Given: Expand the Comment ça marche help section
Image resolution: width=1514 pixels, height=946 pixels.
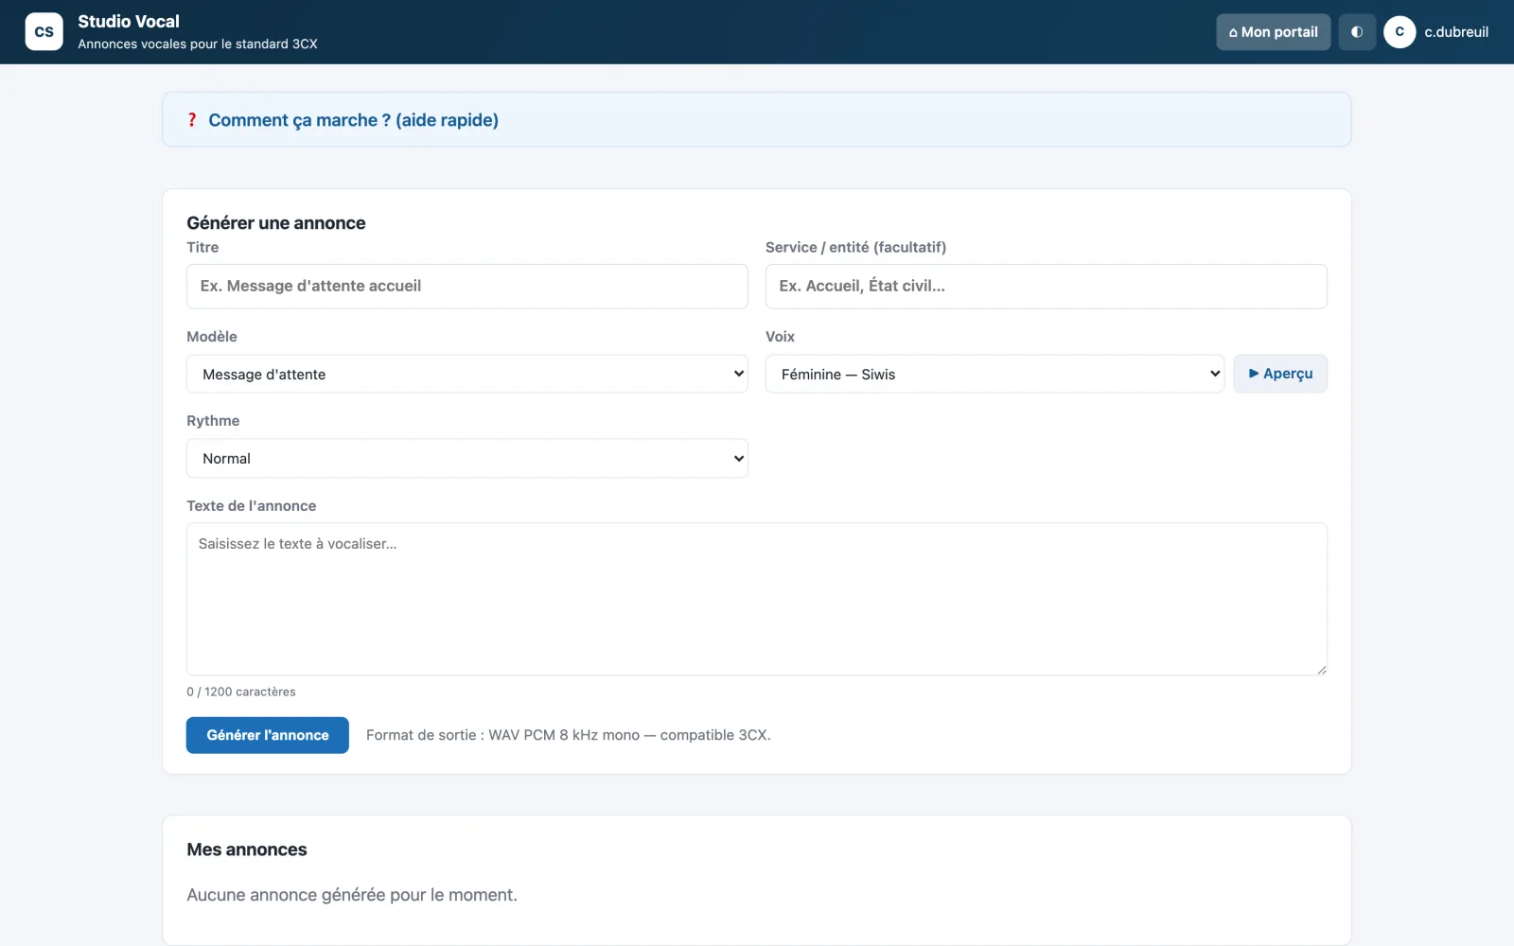Looking at the screenshot, I should click(x=353, y=120).
